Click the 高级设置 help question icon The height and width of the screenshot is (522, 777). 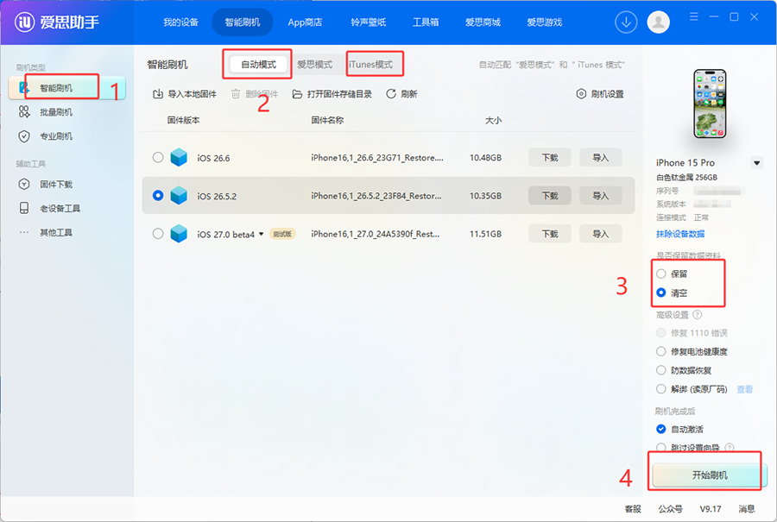click(x=698, y=314)
